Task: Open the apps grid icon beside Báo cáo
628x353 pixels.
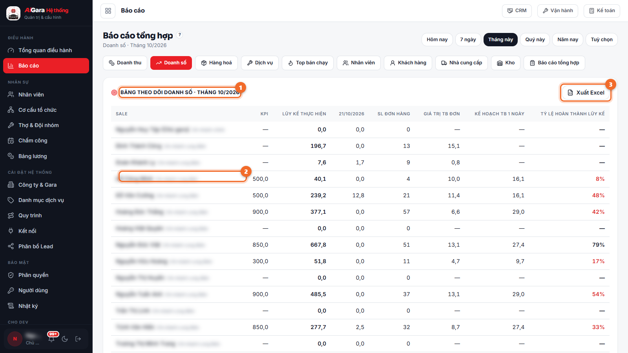Action: [x=108, y=11]
